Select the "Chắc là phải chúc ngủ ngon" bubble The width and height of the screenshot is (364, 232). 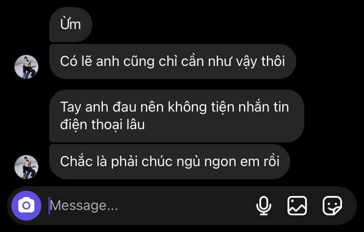pos(169,161)
